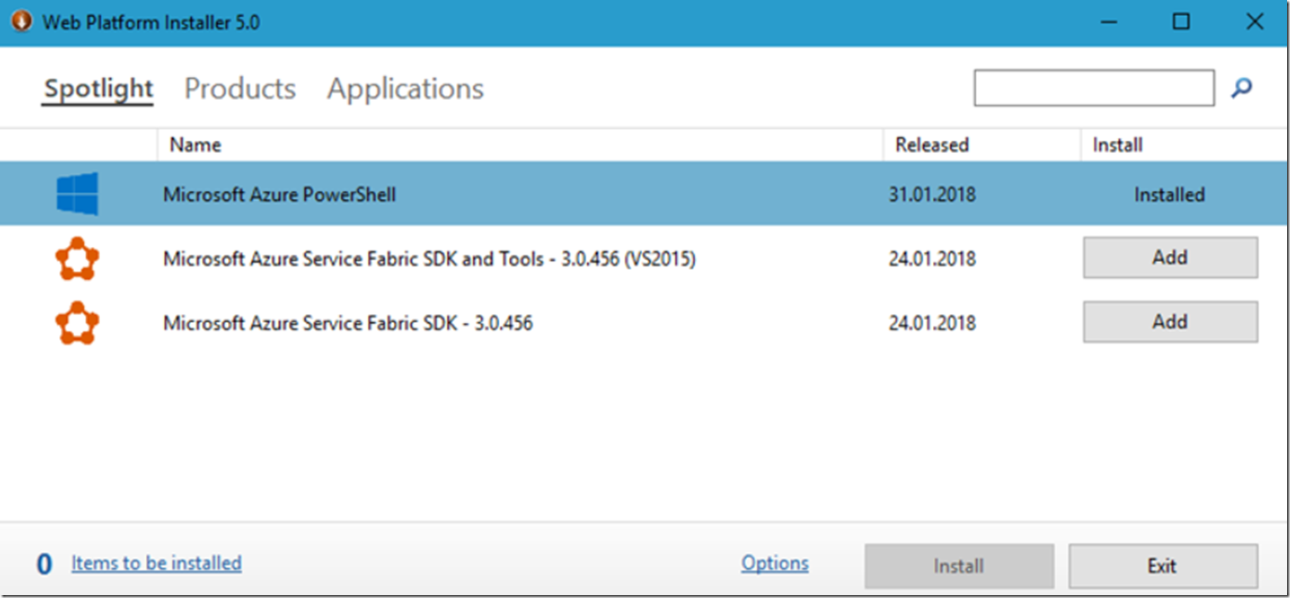Click the Exit button
Viewport: 1290px width, 598px height.
[1162, 566]
